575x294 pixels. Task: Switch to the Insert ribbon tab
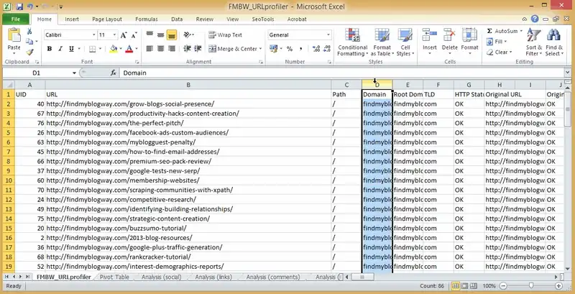72,19
